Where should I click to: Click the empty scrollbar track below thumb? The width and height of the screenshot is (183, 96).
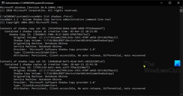[x=181, y=53]
